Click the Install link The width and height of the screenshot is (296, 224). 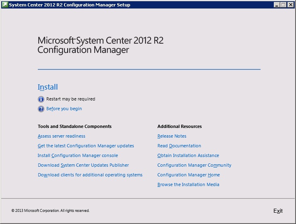click(x=48, y=87)
